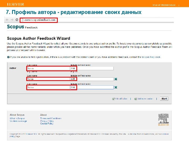Click the browser forward arrow
189x142 pixels.
(12, 20)
